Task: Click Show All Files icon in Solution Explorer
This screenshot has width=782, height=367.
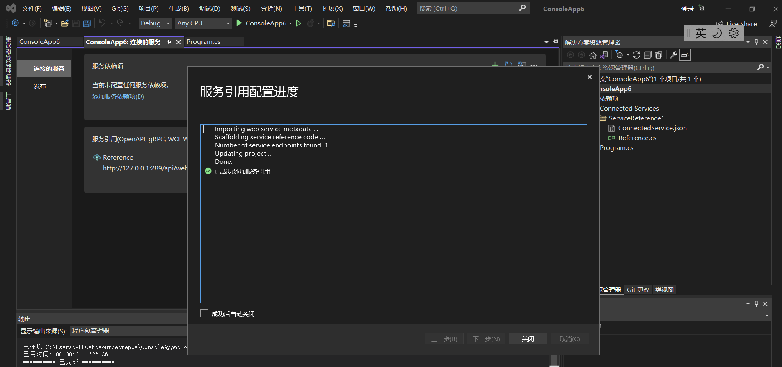Action: 659,55
